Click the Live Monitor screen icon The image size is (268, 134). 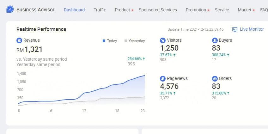(x=235, y=30)
